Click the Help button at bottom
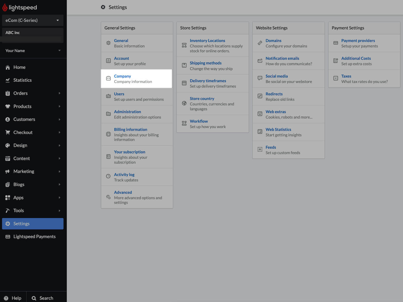403x302 pixels. click(x=13, y=298)
